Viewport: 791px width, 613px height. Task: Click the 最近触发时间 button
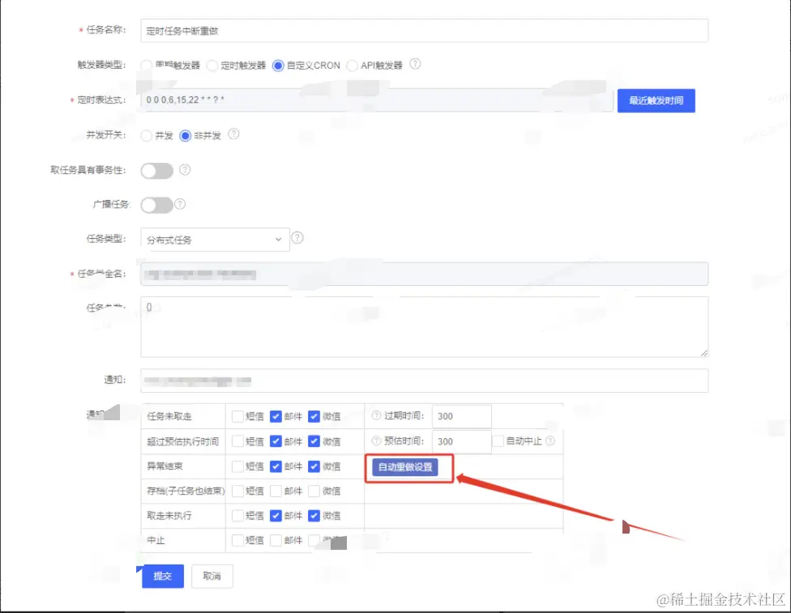click(656, 101)
